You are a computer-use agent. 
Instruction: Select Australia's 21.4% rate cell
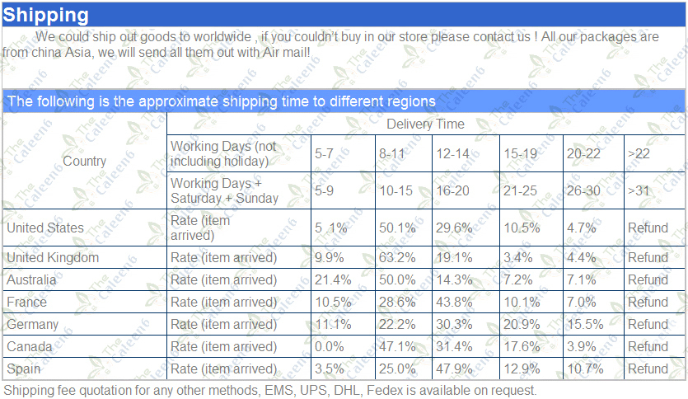[343, 279]
